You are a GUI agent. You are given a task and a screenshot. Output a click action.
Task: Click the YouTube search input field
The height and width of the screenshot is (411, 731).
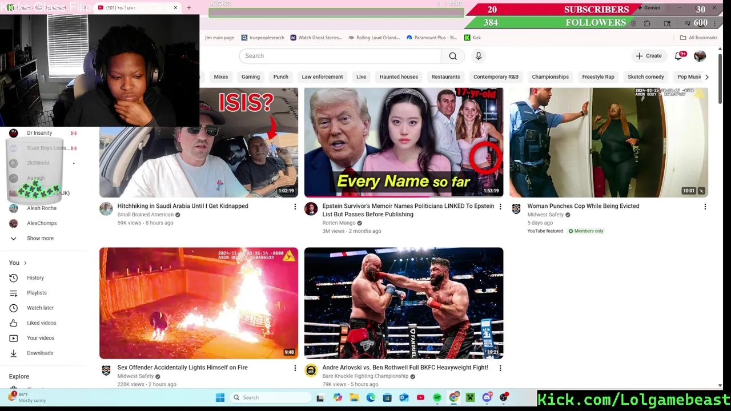(x=340, y=56)
